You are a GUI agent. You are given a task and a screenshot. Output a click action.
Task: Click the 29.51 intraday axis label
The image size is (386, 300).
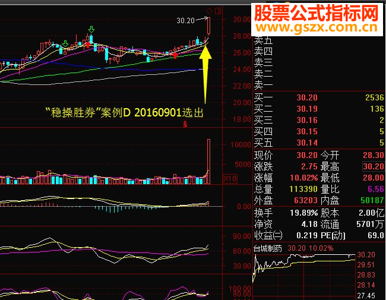tap(366, 265)
